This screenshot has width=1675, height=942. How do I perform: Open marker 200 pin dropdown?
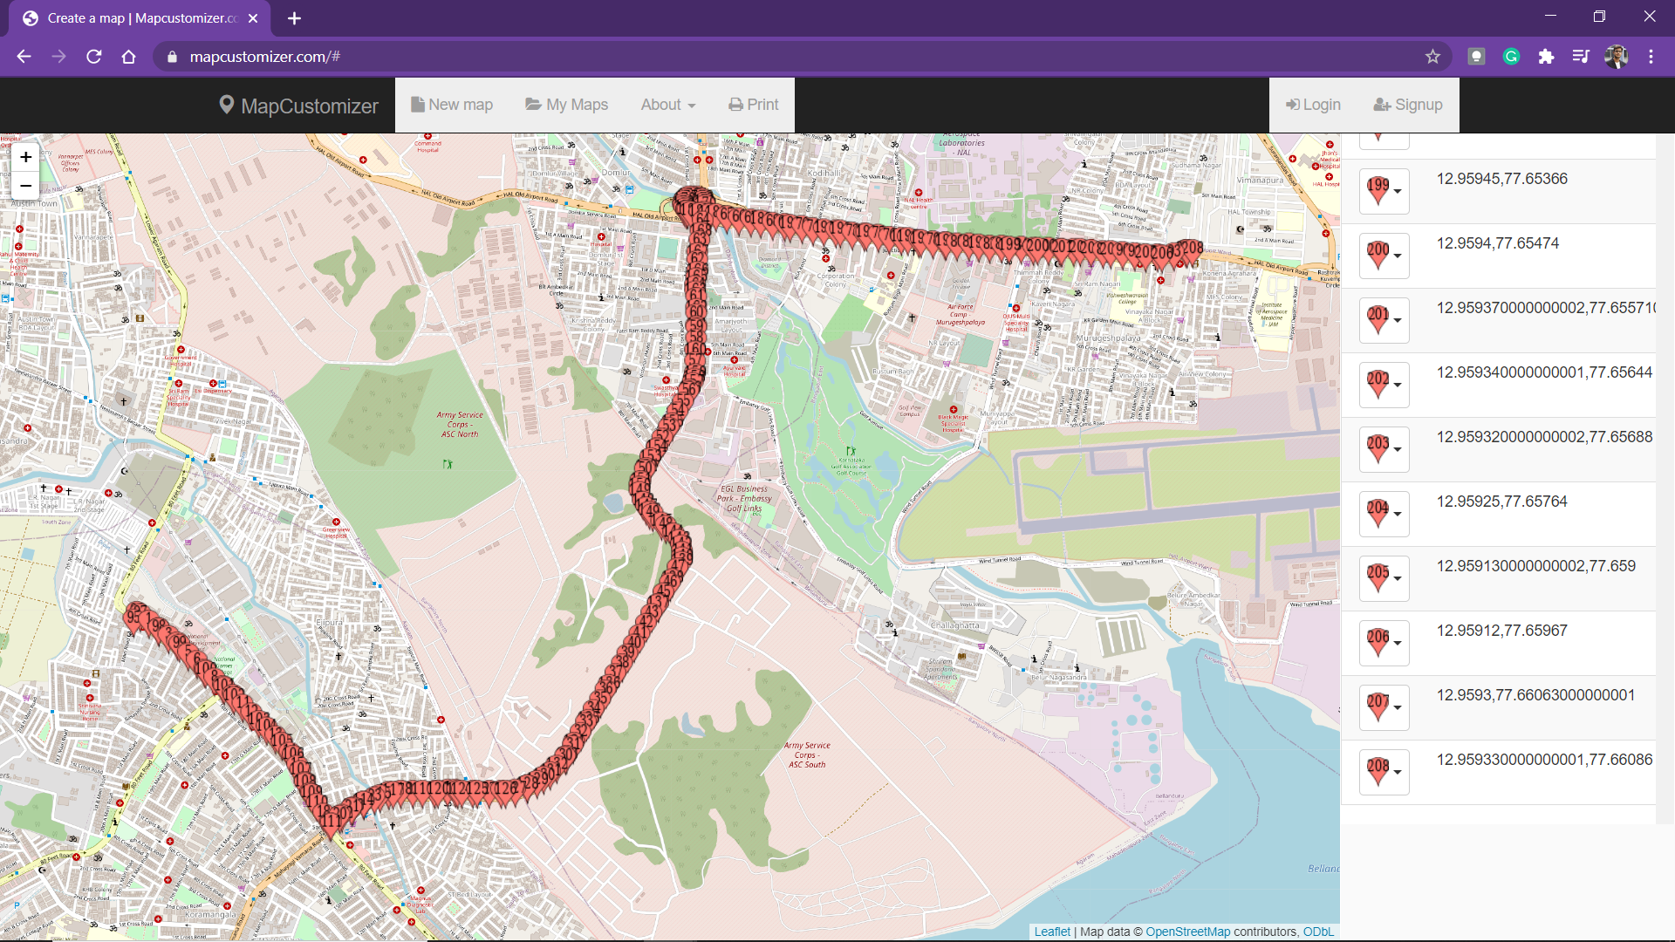1384,256
